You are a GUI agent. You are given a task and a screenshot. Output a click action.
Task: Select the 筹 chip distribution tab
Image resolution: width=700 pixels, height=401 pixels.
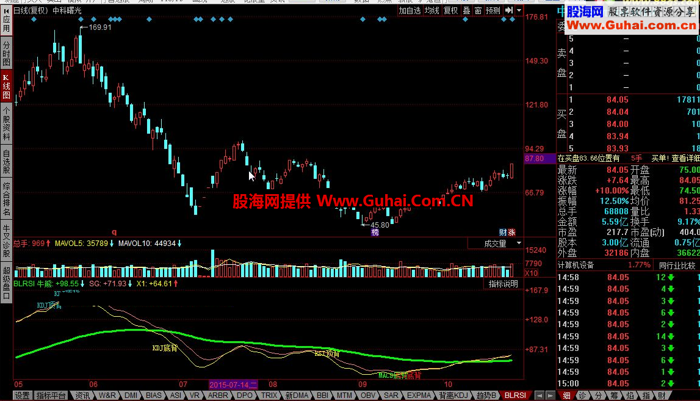tap(615, 396)
